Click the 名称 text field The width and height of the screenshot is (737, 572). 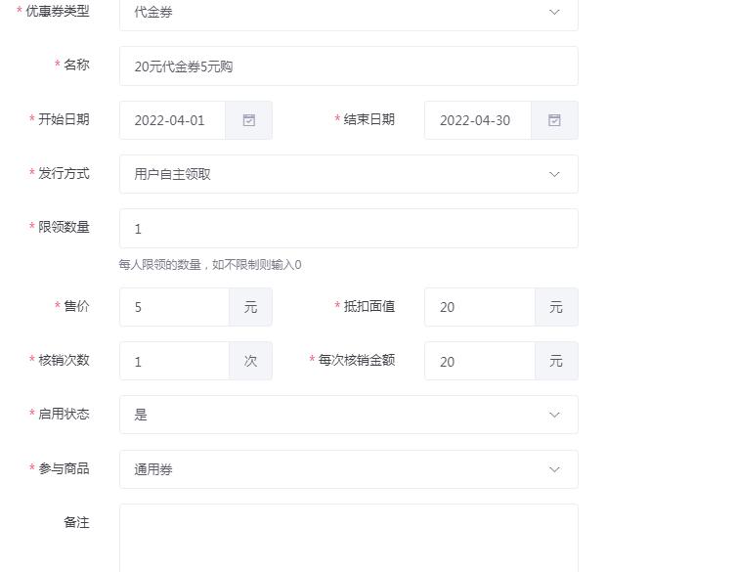click(x=348, y=66)
